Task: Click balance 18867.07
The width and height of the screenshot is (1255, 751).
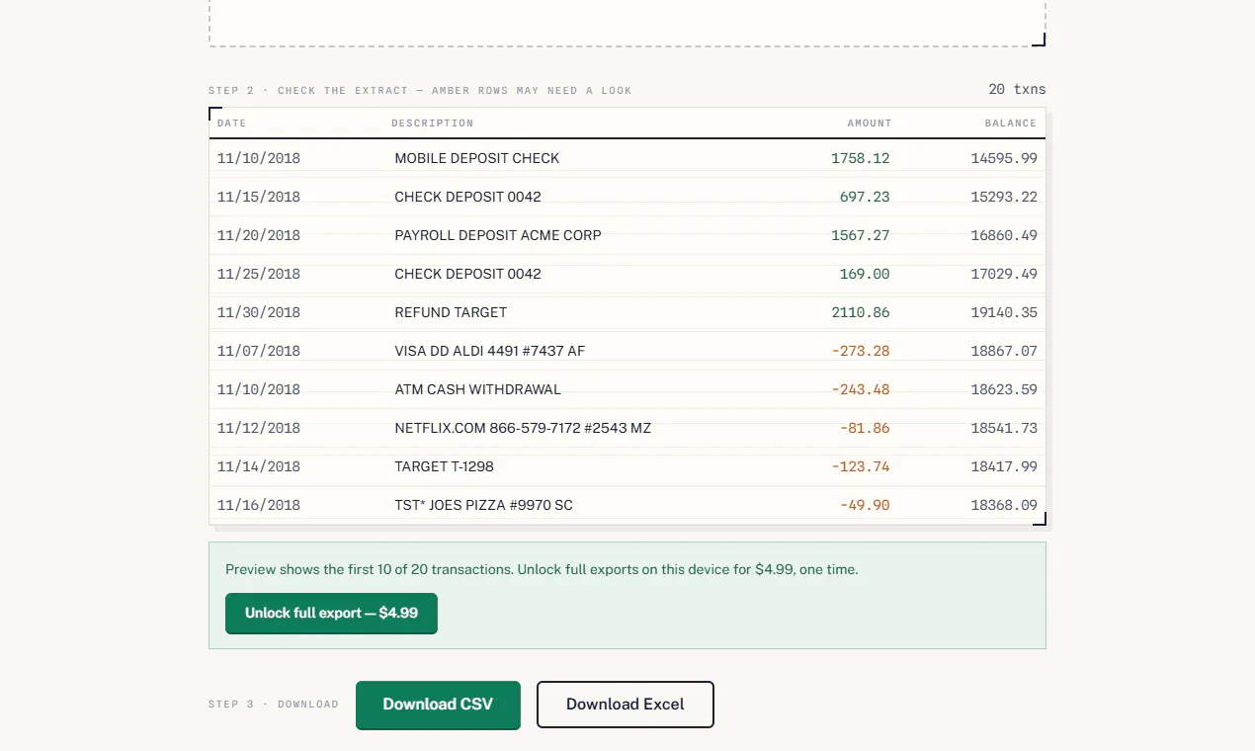Action: tap(1004, 351)
